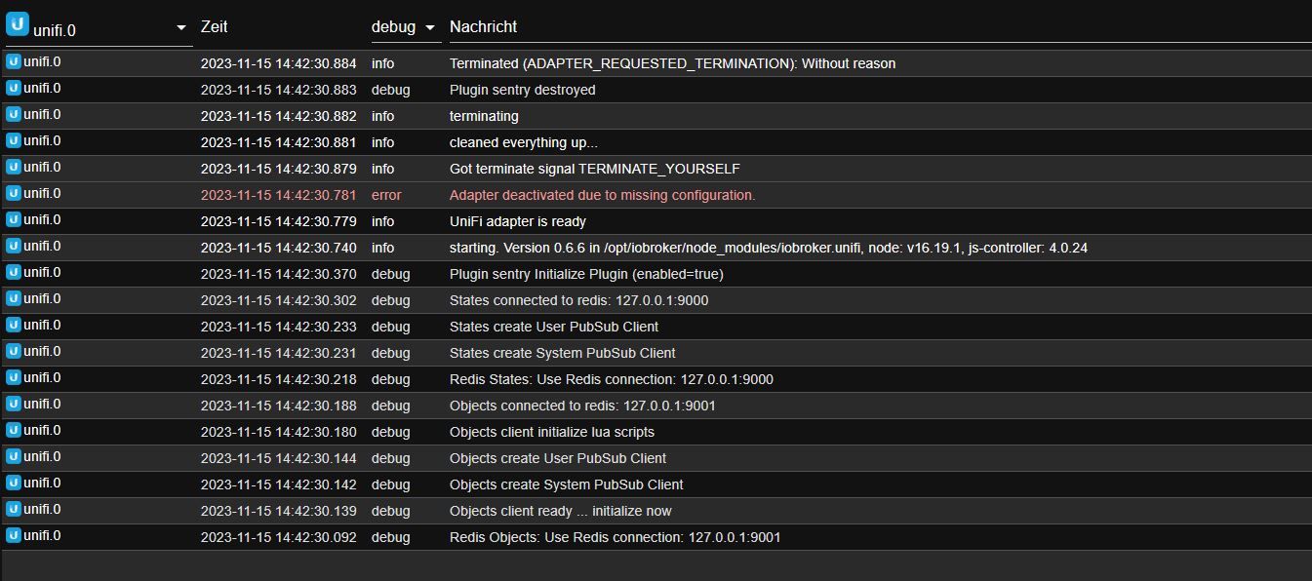
Task: Select the red 'Adapter deactivated' error message
Action: point(602,195)
